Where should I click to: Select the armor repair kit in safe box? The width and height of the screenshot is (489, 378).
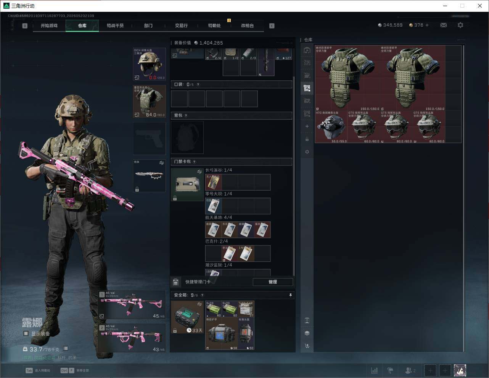pyautogui.click(x=222, y=333)
